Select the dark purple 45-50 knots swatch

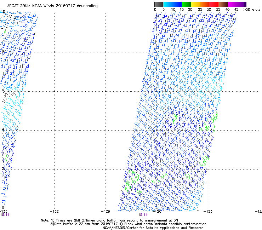point(241,4)
